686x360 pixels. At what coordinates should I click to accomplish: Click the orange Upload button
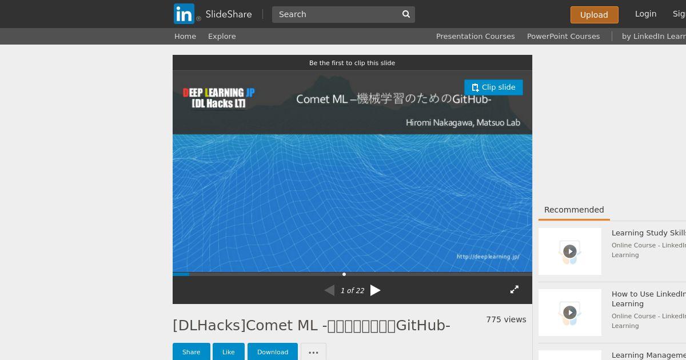point(594,15)
